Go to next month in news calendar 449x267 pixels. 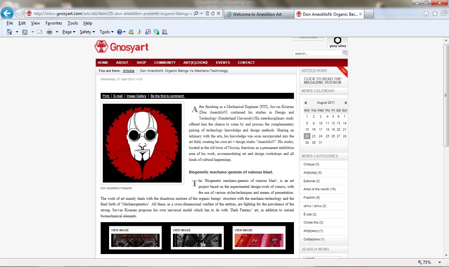(346, 103)
